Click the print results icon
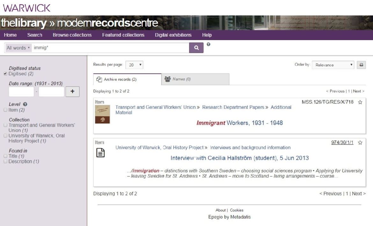 pyautogui.click(x=361, y=65)
